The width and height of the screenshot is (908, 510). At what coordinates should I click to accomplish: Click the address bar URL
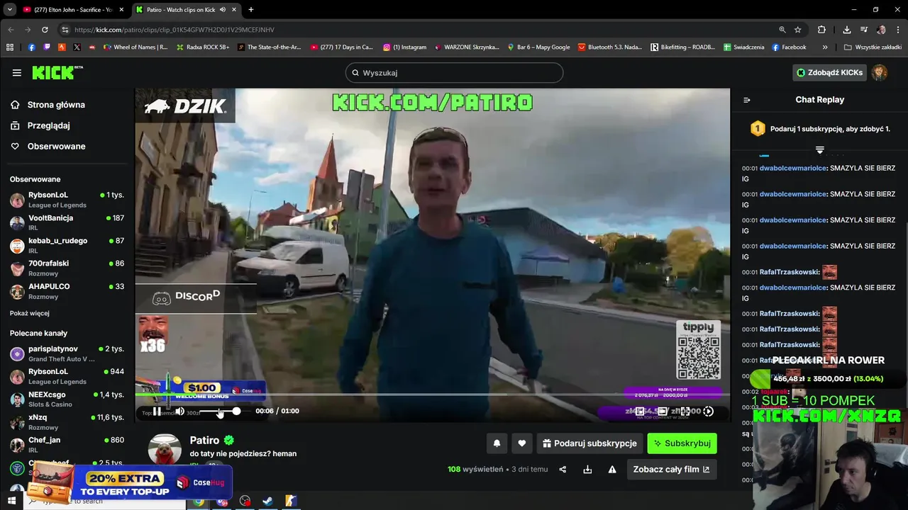175,30
